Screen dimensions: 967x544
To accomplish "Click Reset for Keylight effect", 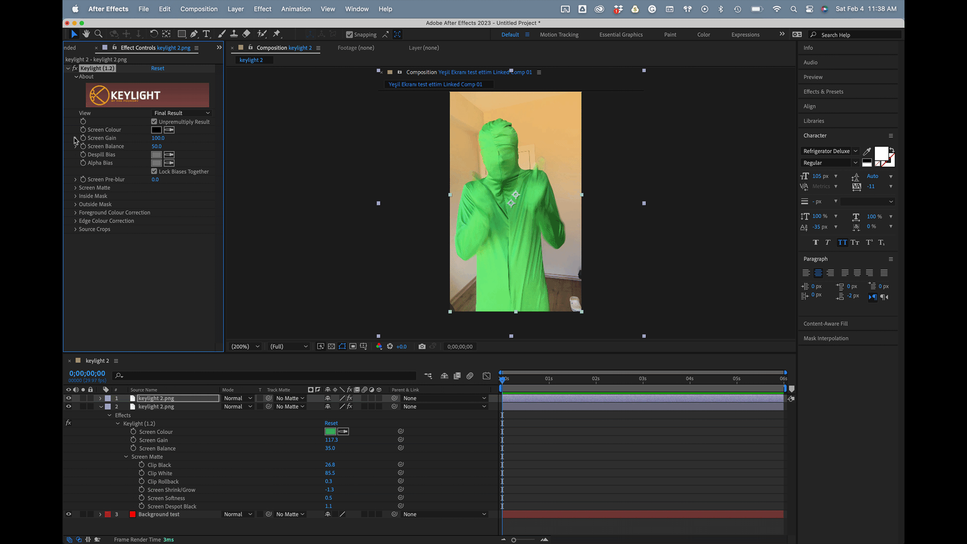I will pyautogui.click(x=158, y=69).
